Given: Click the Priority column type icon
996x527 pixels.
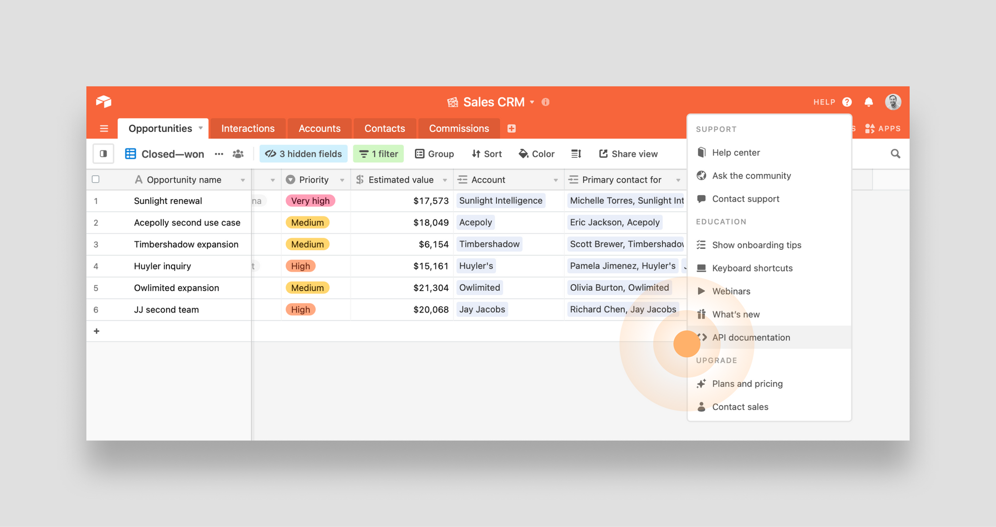Looking at the screenshot, I should 290,180.
